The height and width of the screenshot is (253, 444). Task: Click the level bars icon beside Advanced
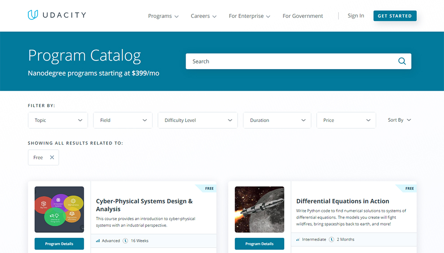tap(98, 241)
